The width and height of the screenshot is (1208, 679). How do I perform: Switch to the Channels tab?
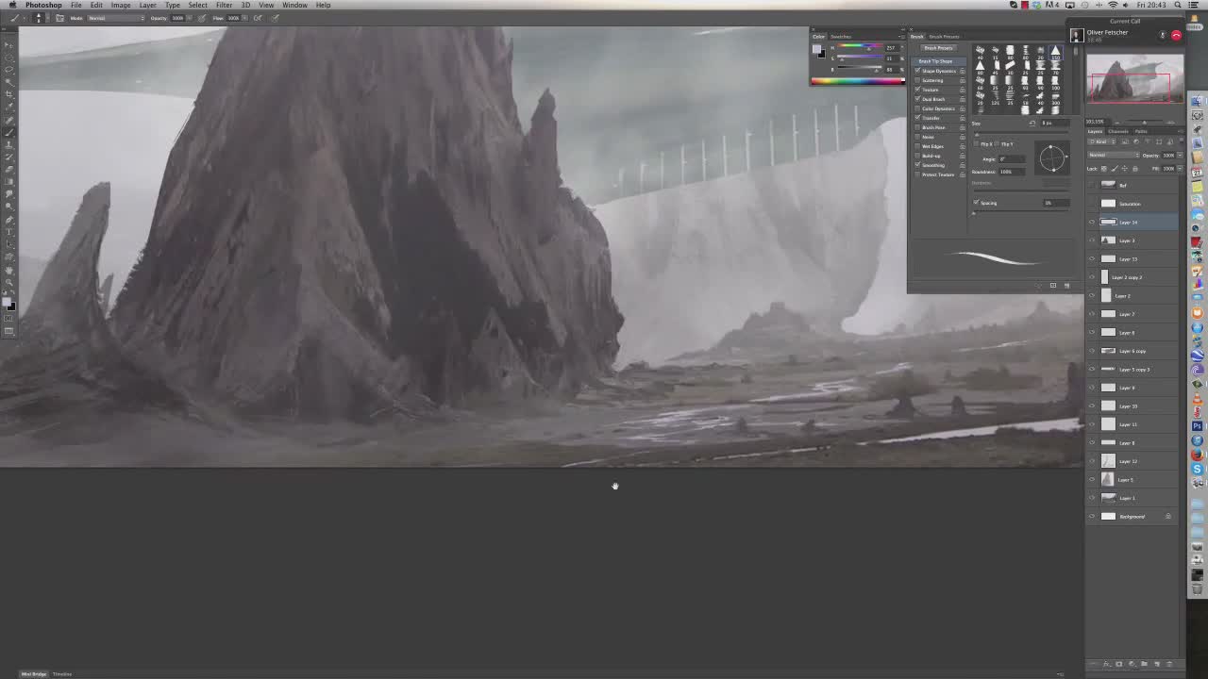[1118, 131]
